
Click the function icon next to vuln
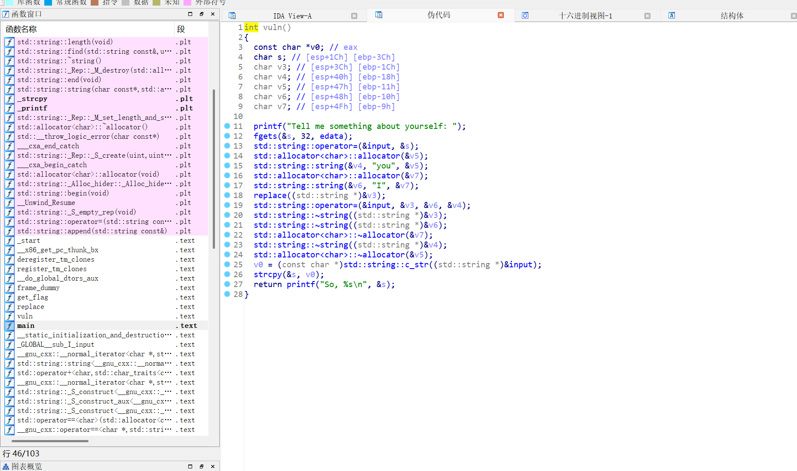pyautogui.click(x=9, y=316)
